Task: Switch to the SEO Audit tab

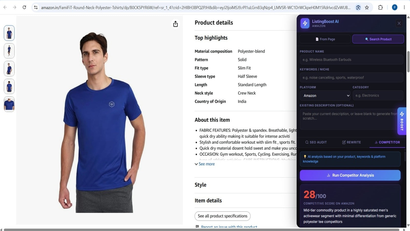Action: (x=316, y=142)
